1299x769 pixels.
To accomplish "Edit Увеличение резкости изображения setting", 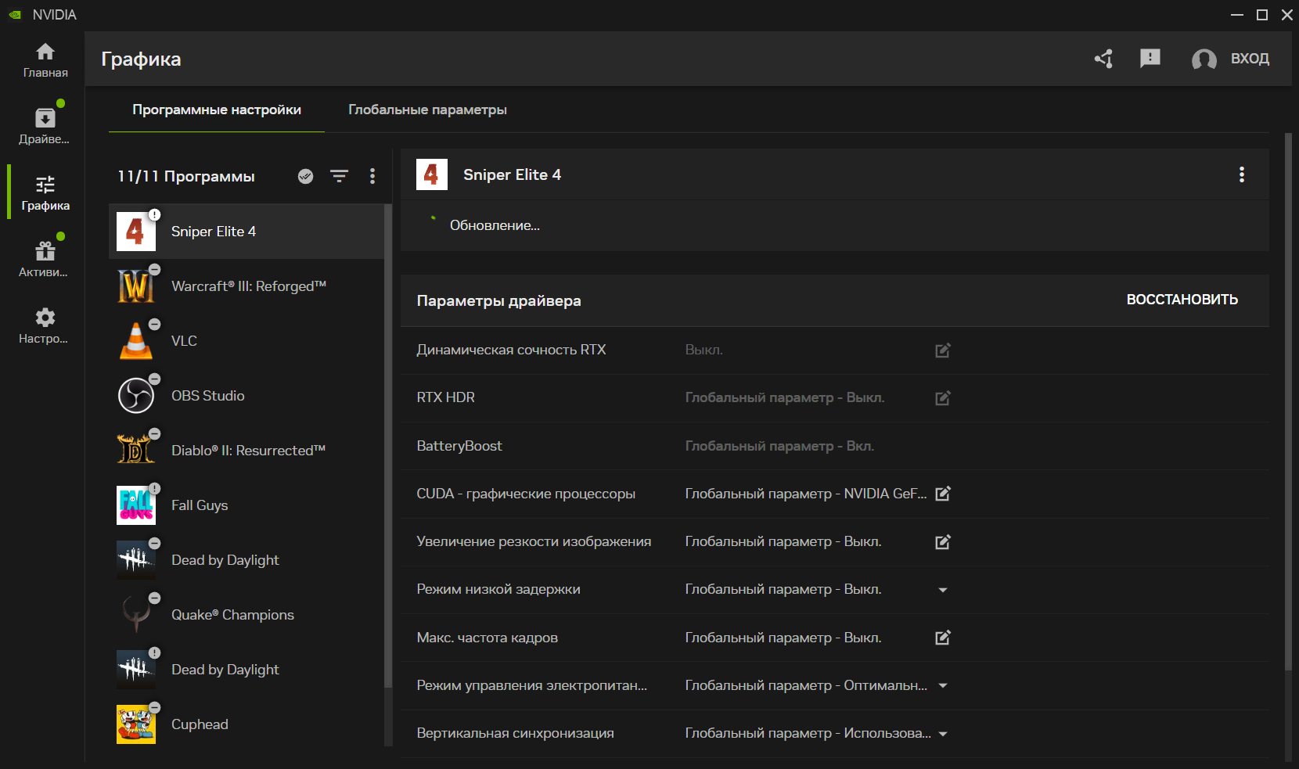I will coord(943,542).
